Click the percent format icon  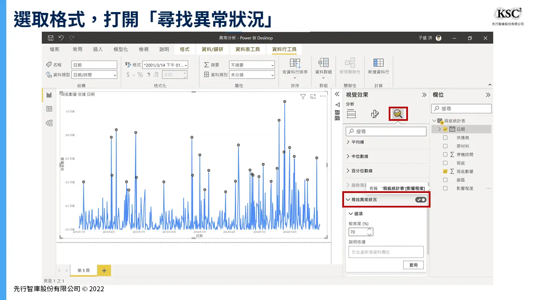tap(140, 75)
